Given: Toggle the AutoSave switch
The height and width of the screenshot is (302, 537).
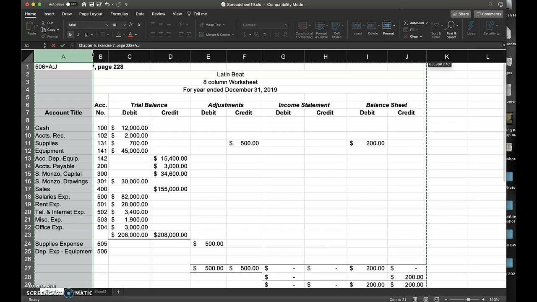Looking at the screenshot, I should coord(72,4).
